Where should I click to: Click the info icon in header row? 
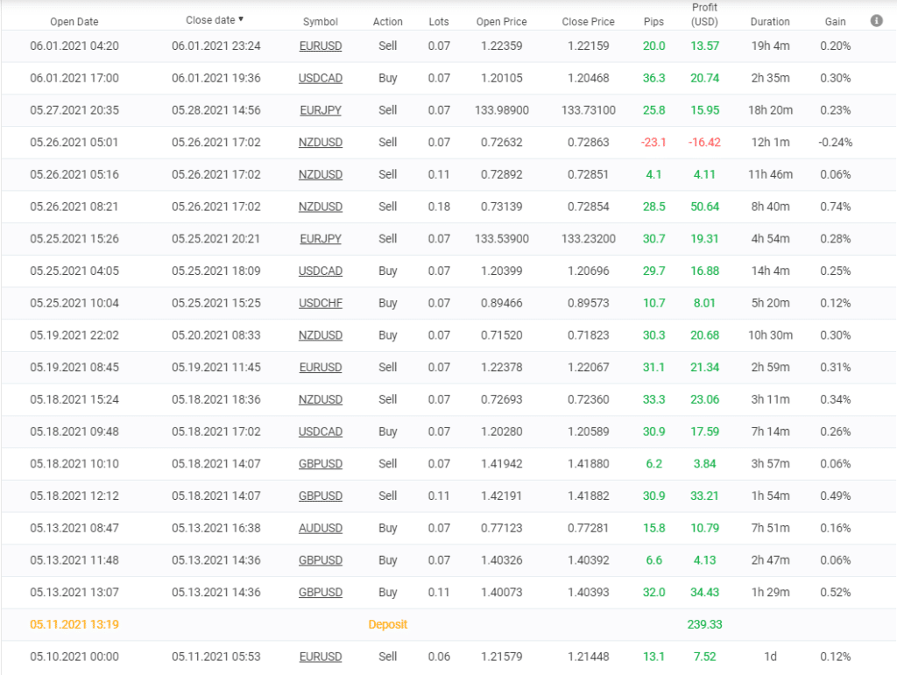877,20
